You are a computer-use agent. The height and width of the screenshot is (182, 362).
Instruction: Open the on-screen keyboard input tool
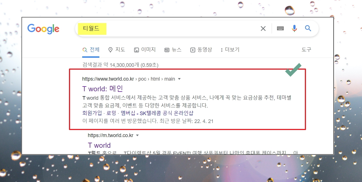pos(280,28)
